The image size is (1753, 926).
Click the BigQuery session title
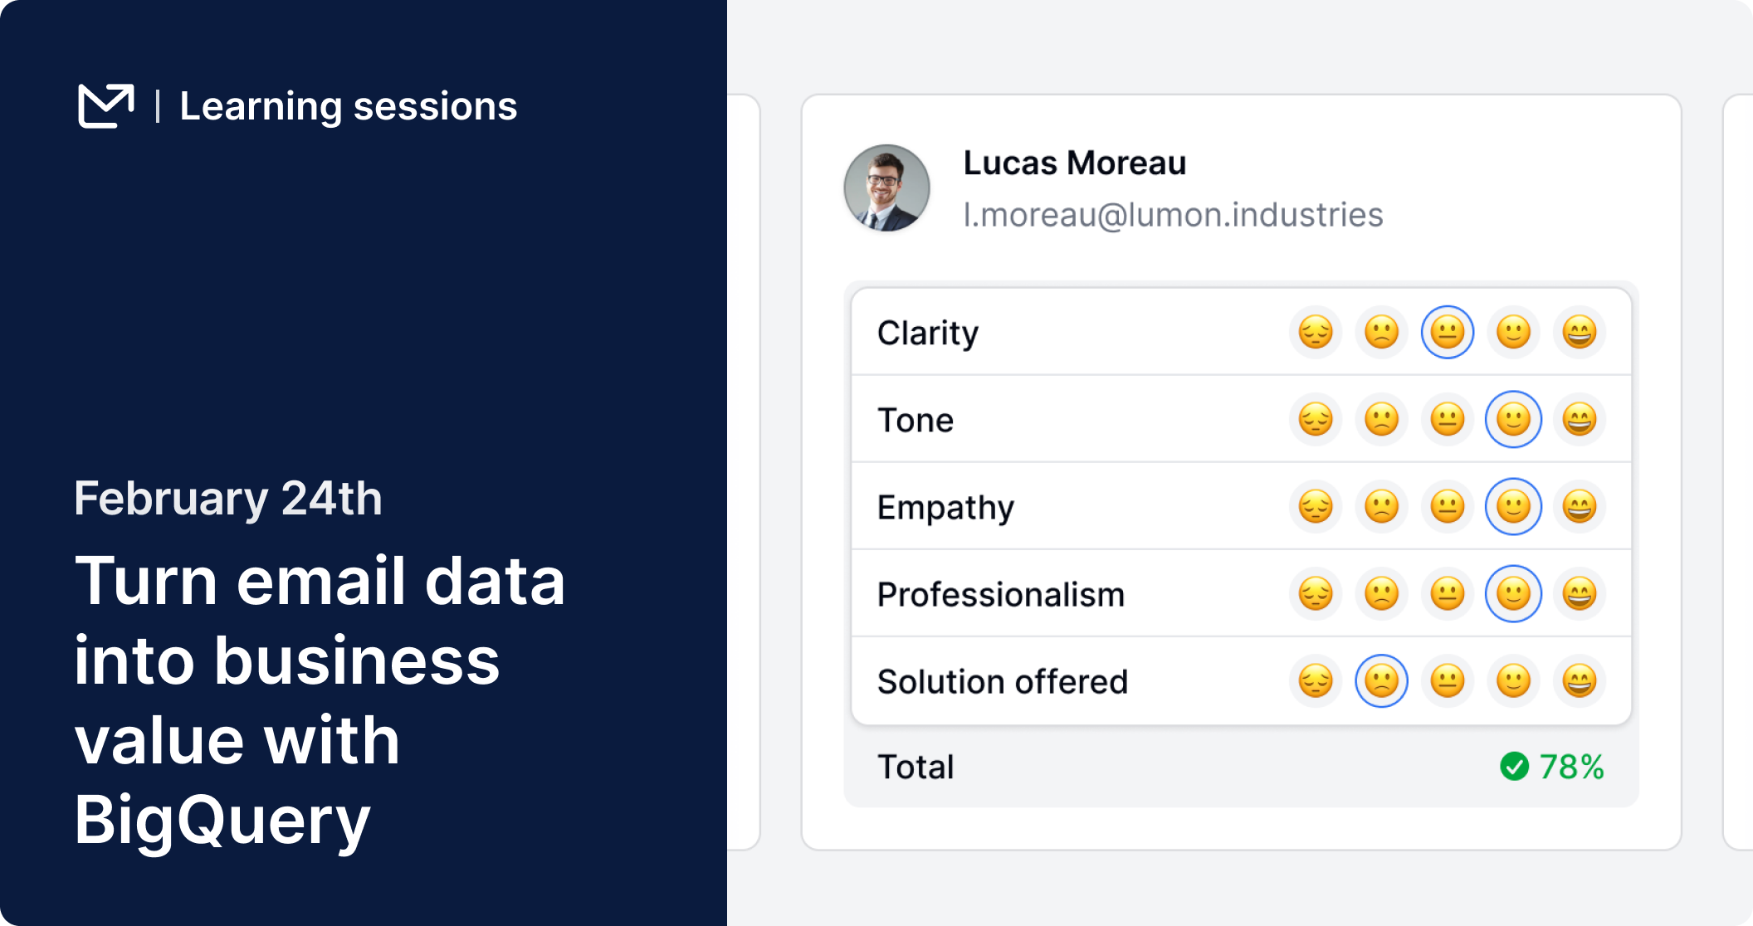coord(320,699)
